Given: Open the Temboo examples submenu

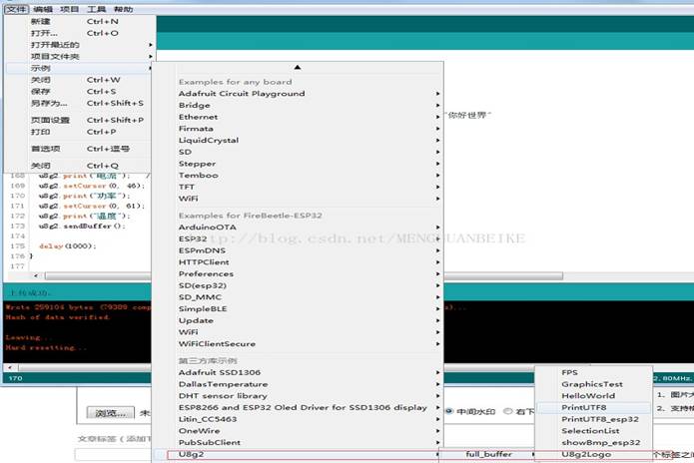Looking at the screenshot, I should tap(298, 175).
